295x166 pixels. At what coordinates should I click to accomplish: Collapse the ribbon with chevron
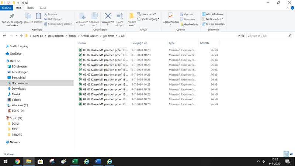coord(288,8)
